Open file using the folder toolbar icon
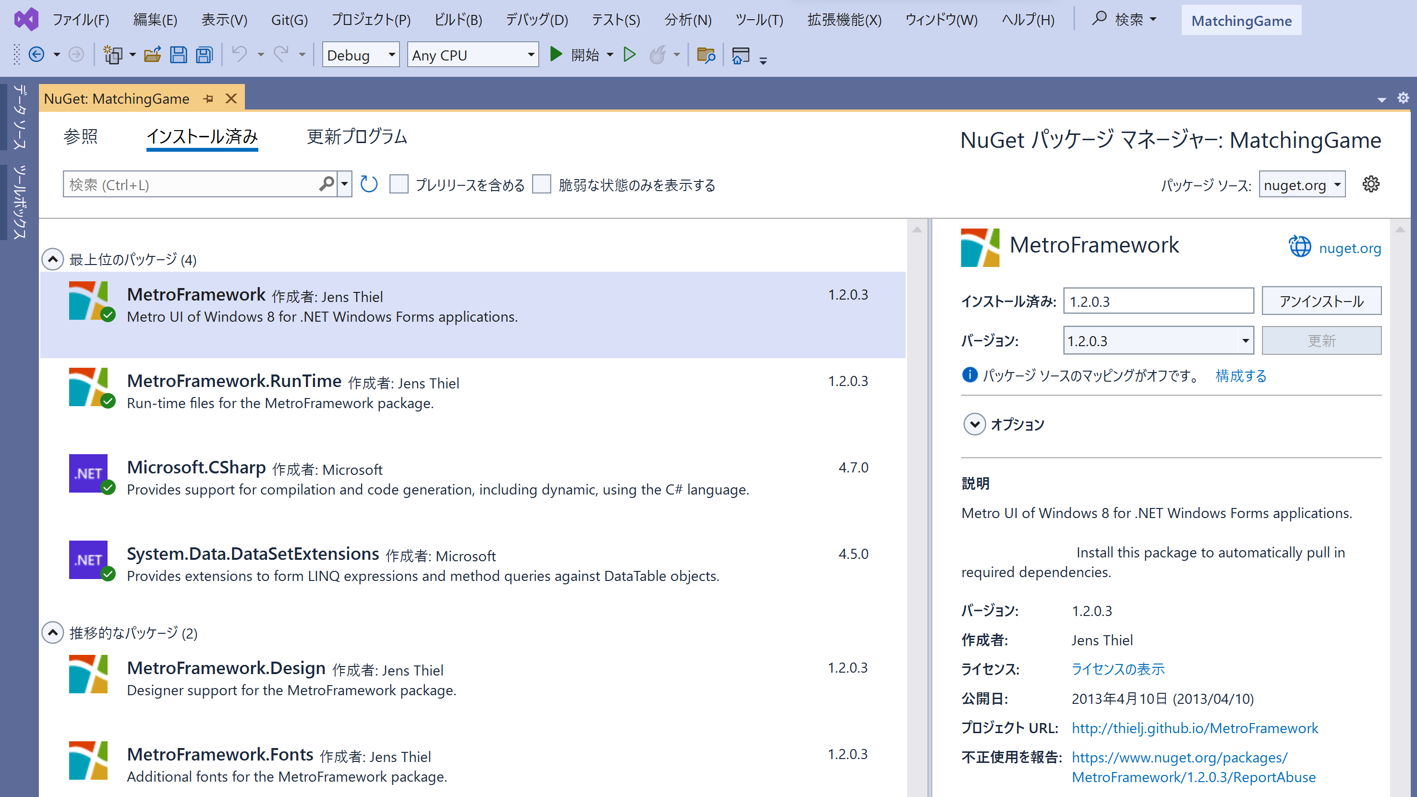 coord(152,54)
